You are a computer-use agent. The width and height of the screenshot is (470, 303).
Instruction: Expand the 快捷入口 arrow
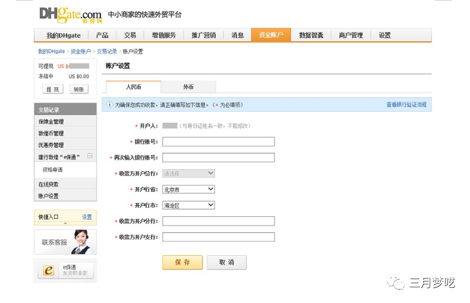click(x=65, y=223)
